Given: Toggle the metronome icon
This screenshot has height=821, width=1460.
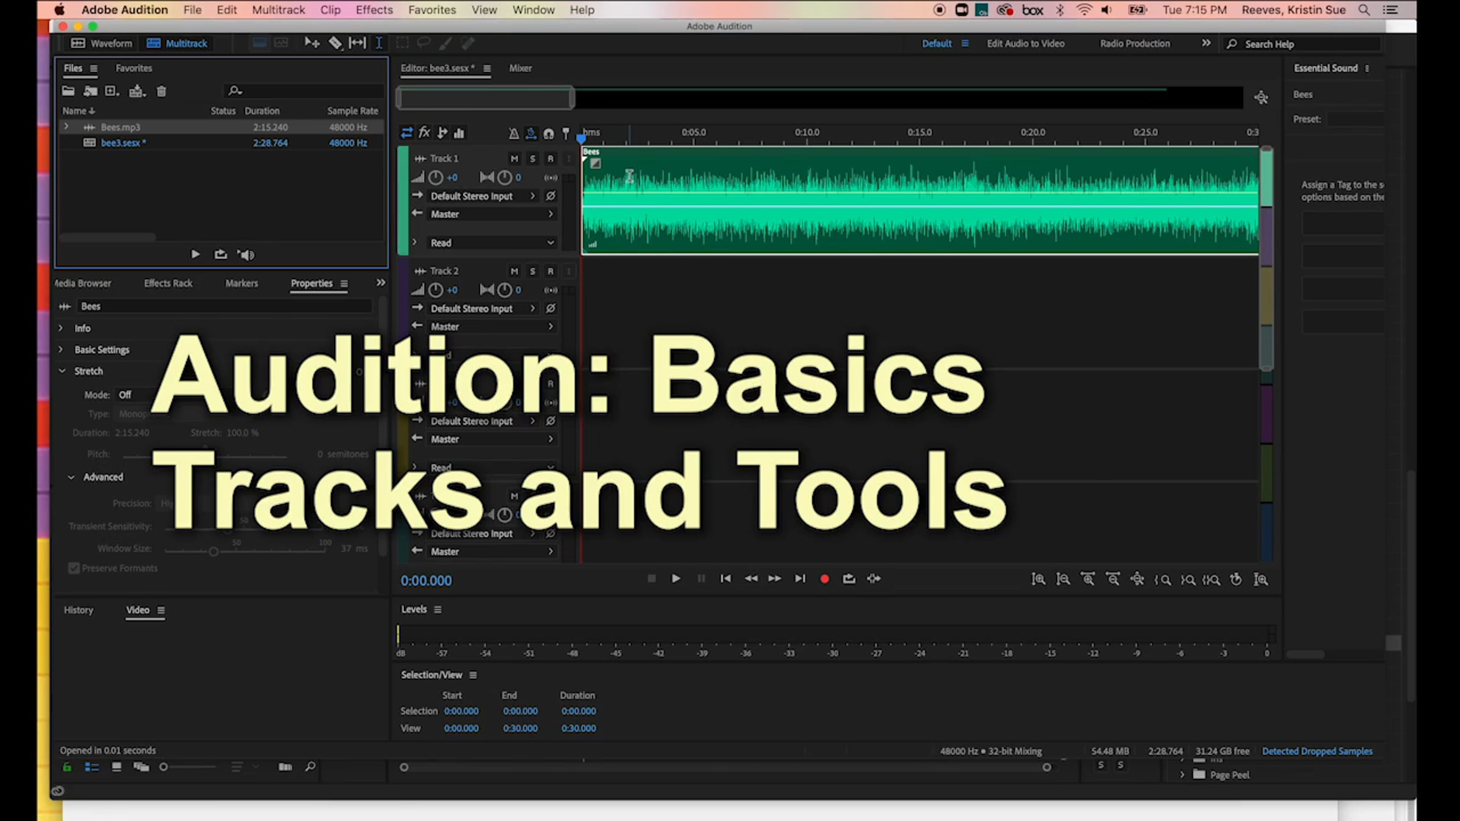Looking at the screenshot, I should tap(513, 133).
